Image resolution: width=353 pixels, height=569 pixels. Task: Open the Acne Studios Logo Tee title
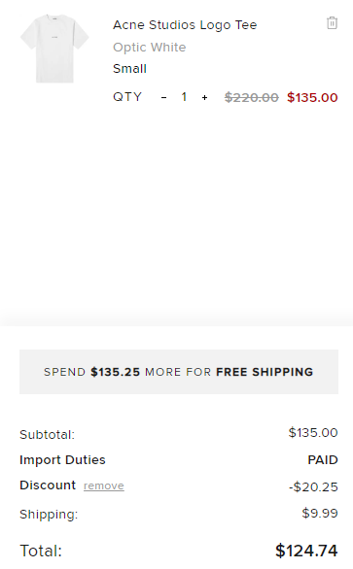point(185,25)
